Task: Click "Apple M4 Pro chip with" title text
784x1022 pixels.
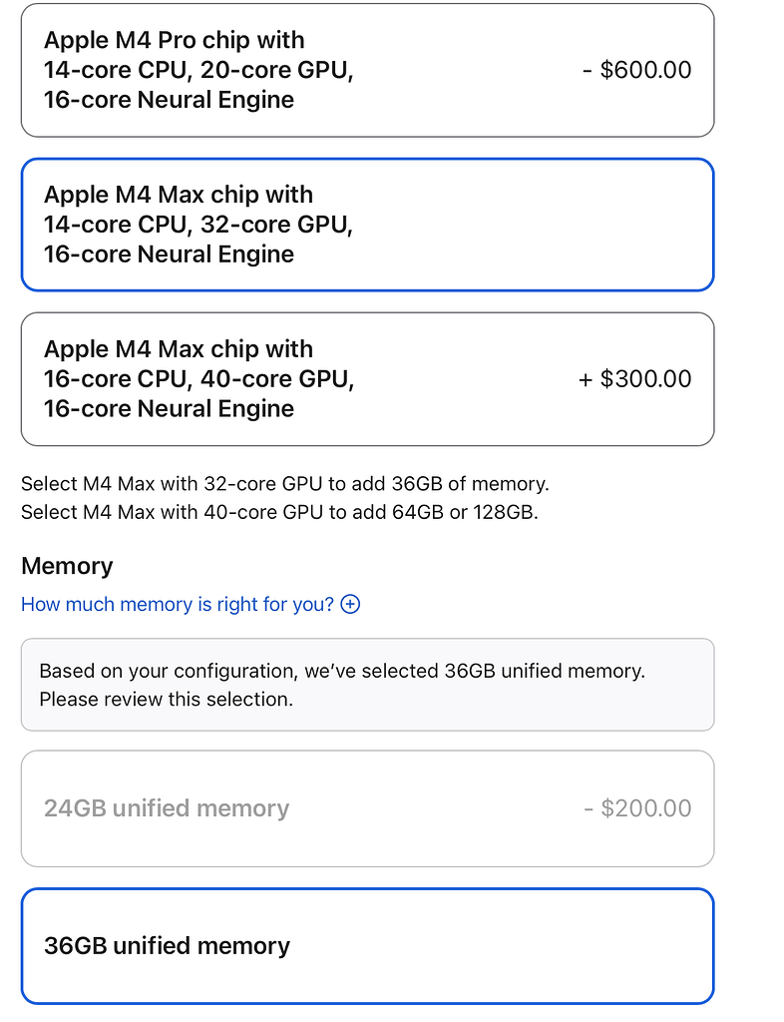Action: [175, 40]
